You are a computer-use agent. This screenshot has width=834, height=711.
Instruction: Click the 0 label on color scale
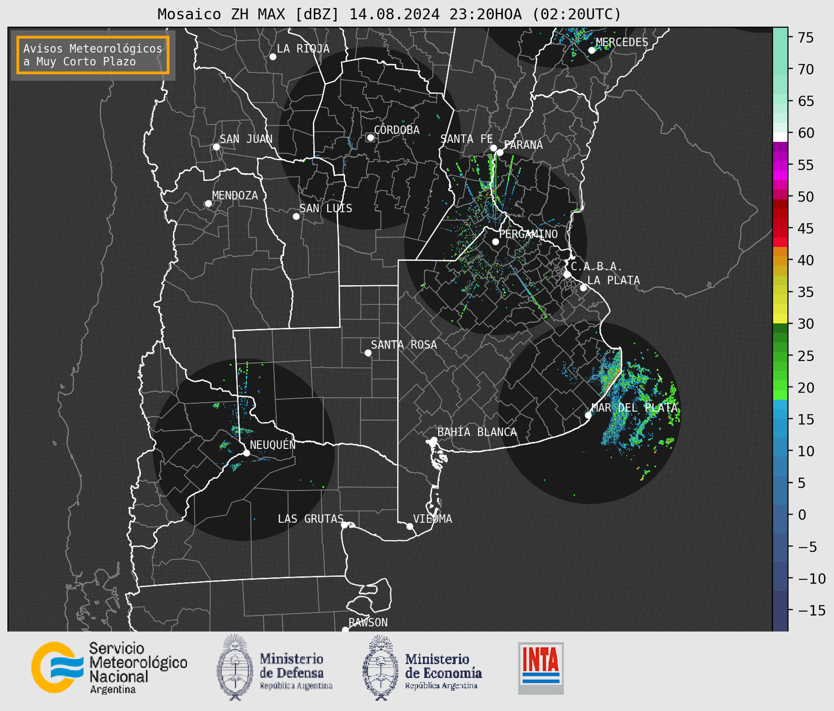[x=801, y=515]
